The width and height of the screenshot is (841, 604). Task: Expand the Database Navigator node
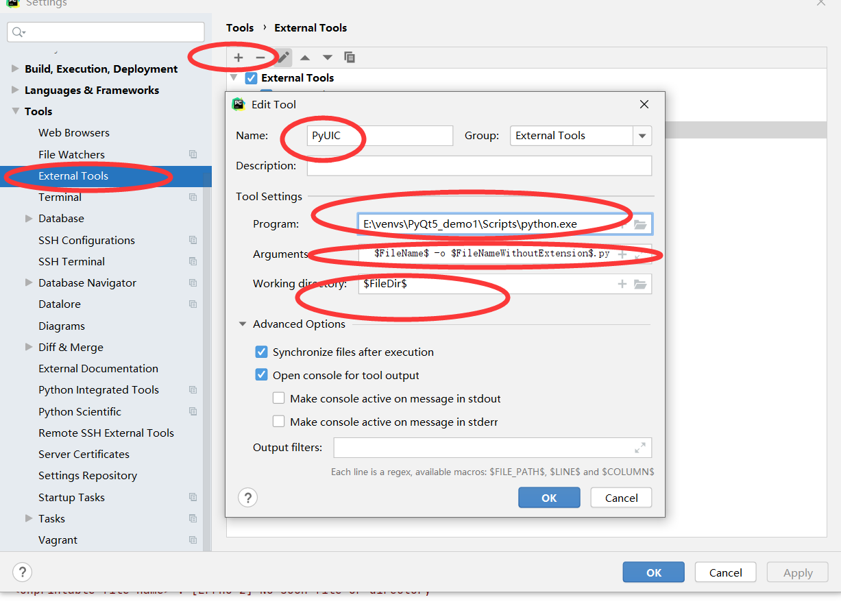(x=29, y=283)
